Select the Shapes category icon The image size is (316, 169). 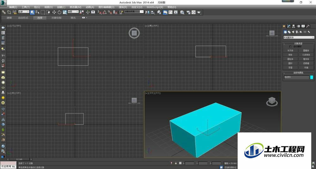(289, 32)
